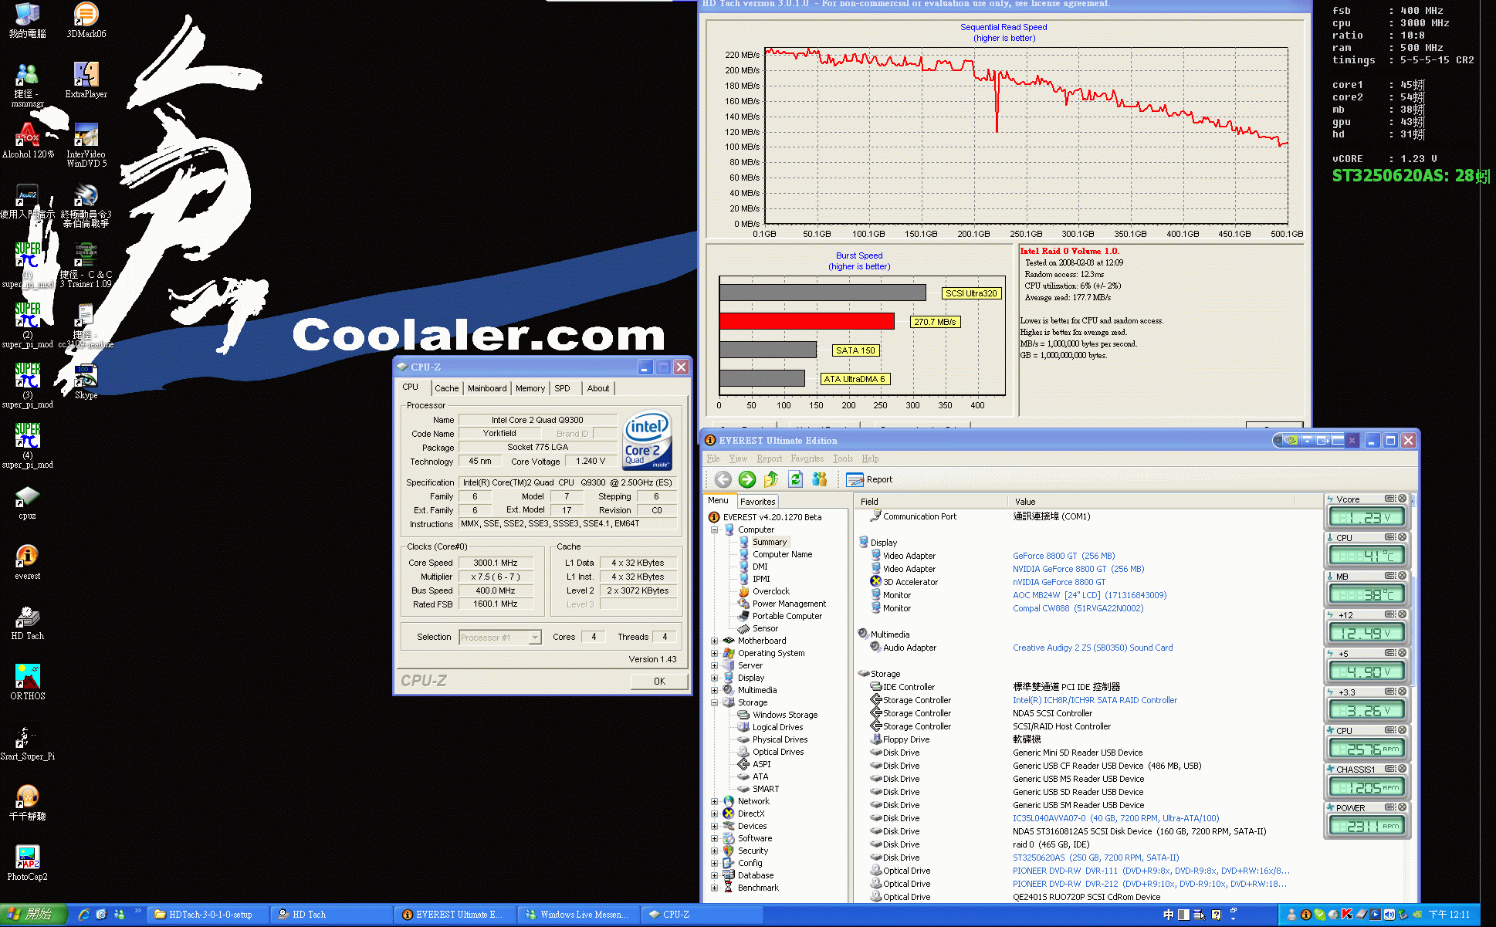Close the POWER fan sensor gadget
The width and height of the screenshot is (1496, 927).
(1403, 807)
